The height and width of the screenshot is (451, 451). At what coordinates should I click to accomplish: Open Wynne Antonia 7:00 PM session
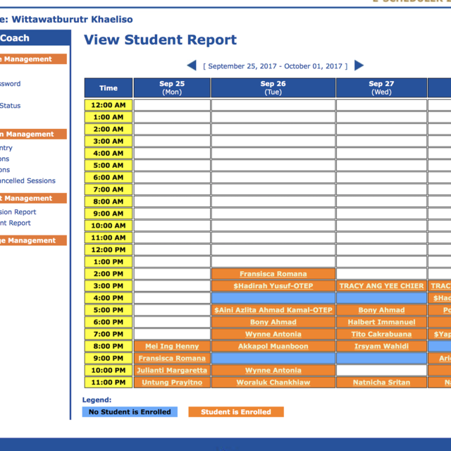tap(273, 334)
